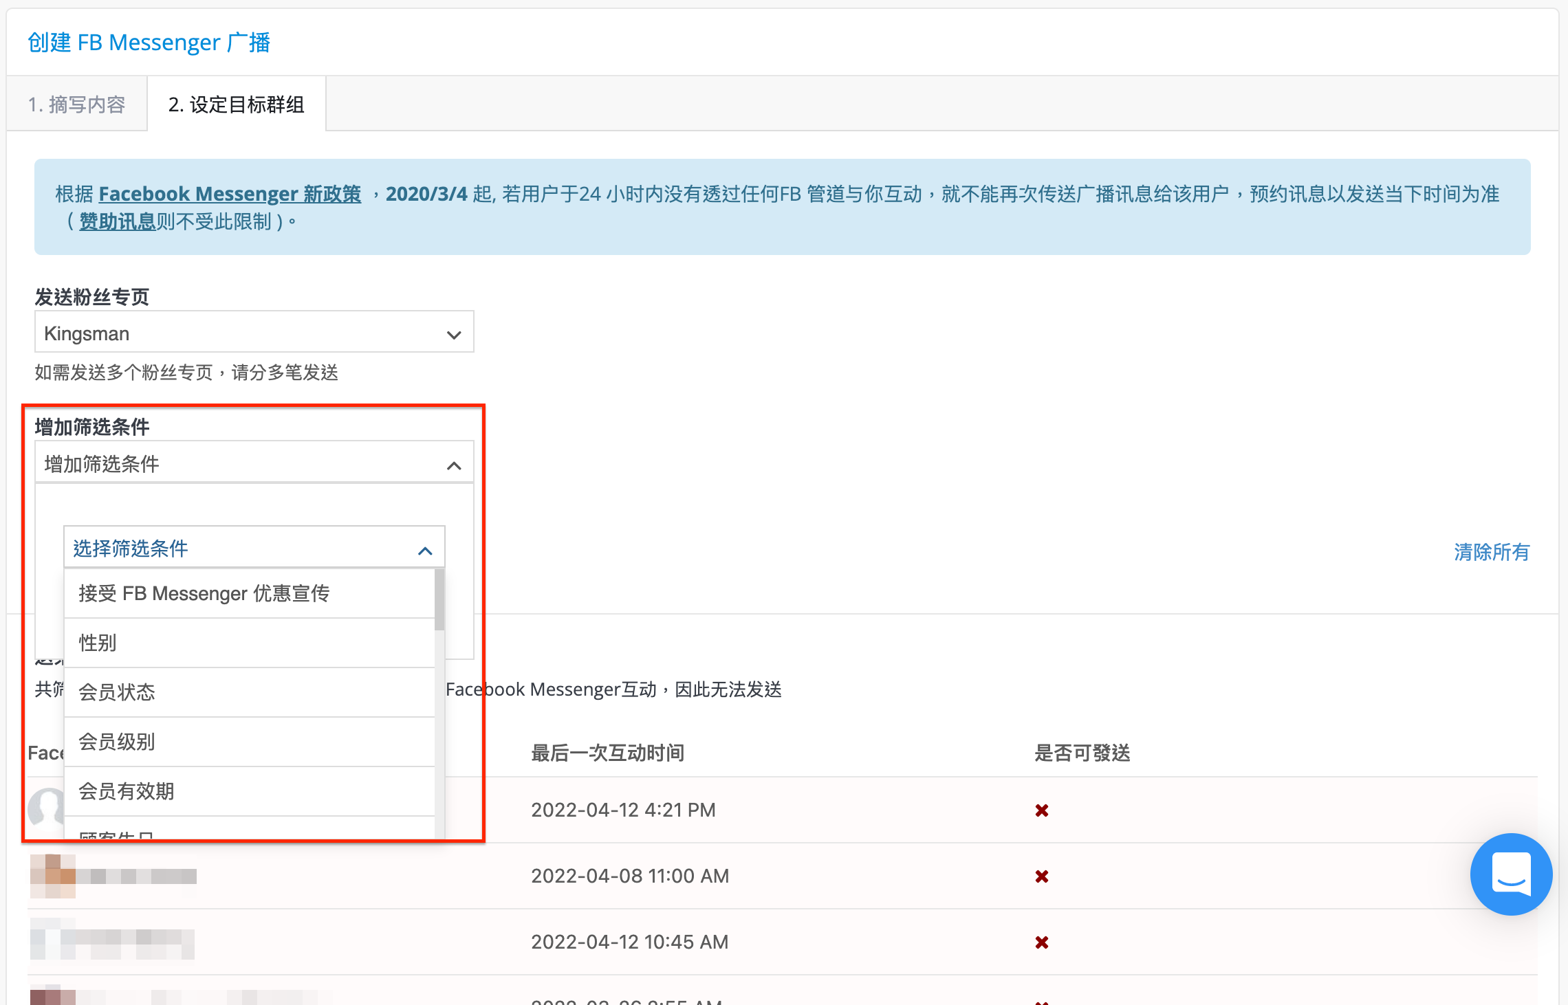The height and width of the screenshot is (1005, 1568).
Task: Switch to 1. 摘写内容 tab
Action: 77,104
